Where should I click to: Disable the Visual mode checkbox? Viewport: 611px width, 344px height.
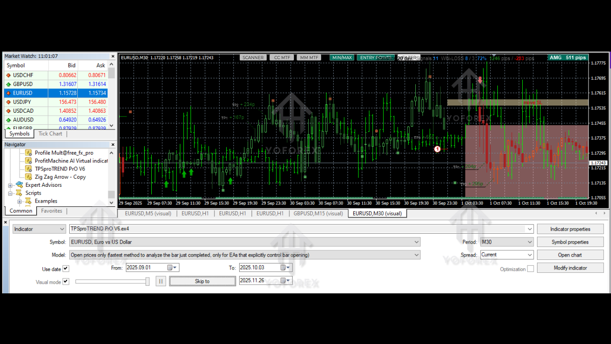pos(66,282)
